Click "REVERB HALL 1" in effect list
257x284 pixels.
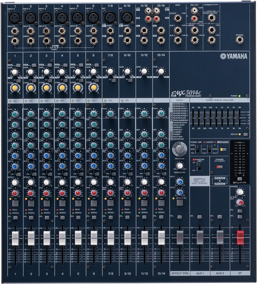tap(180, 104)
